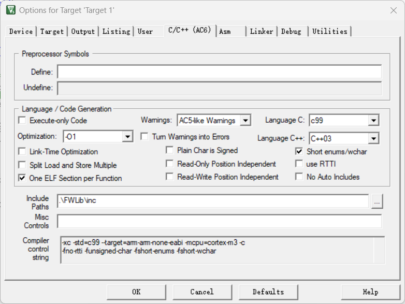
Task: Open the Language C++ dropdown
Action: coord(373,139)
